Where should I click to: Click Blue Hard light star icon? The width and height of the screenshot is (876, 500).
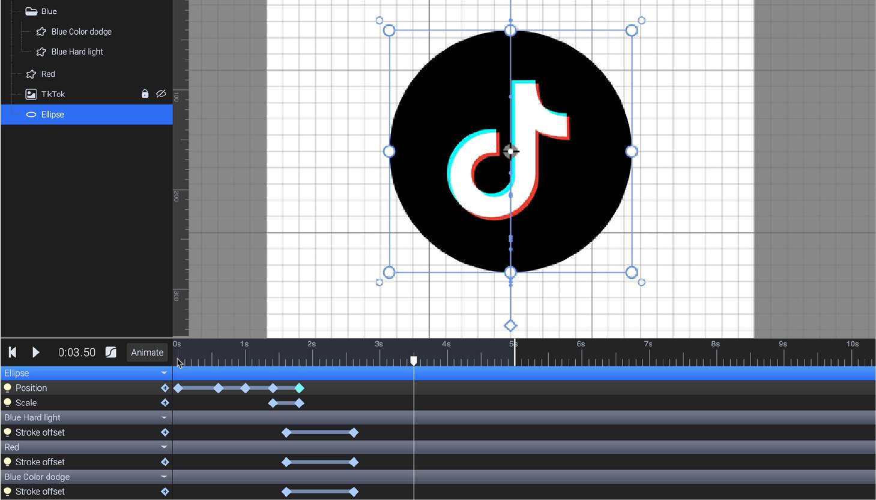coord(41,52)
